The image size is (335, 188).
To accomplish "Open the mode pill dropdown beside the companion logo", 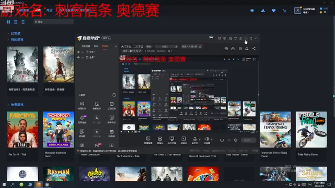I will pos(106,38).
